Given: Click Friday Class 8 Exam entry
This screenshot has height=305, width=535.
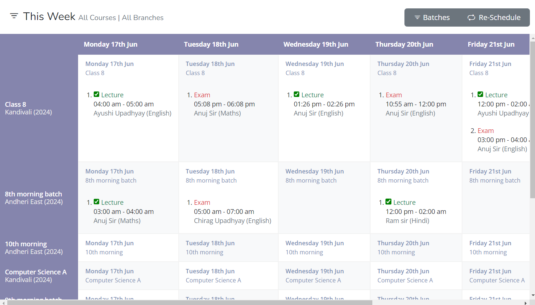Looking at the screenshot, I should (486, 131).
